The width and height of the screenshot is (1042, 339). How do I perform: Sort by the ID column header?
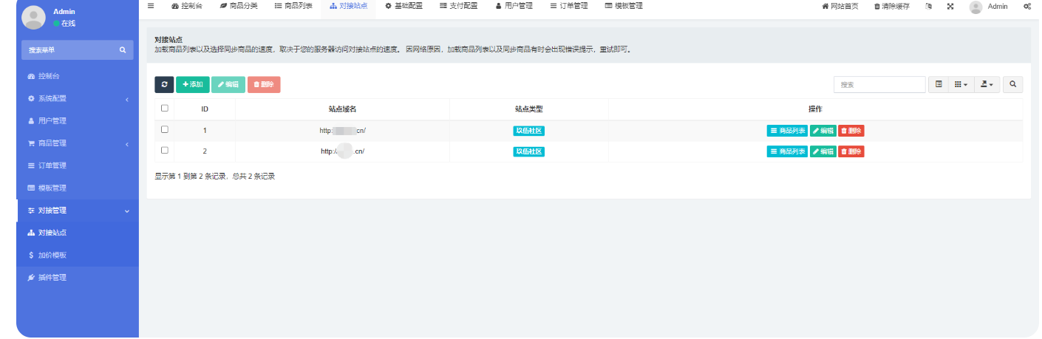[205, 109]
